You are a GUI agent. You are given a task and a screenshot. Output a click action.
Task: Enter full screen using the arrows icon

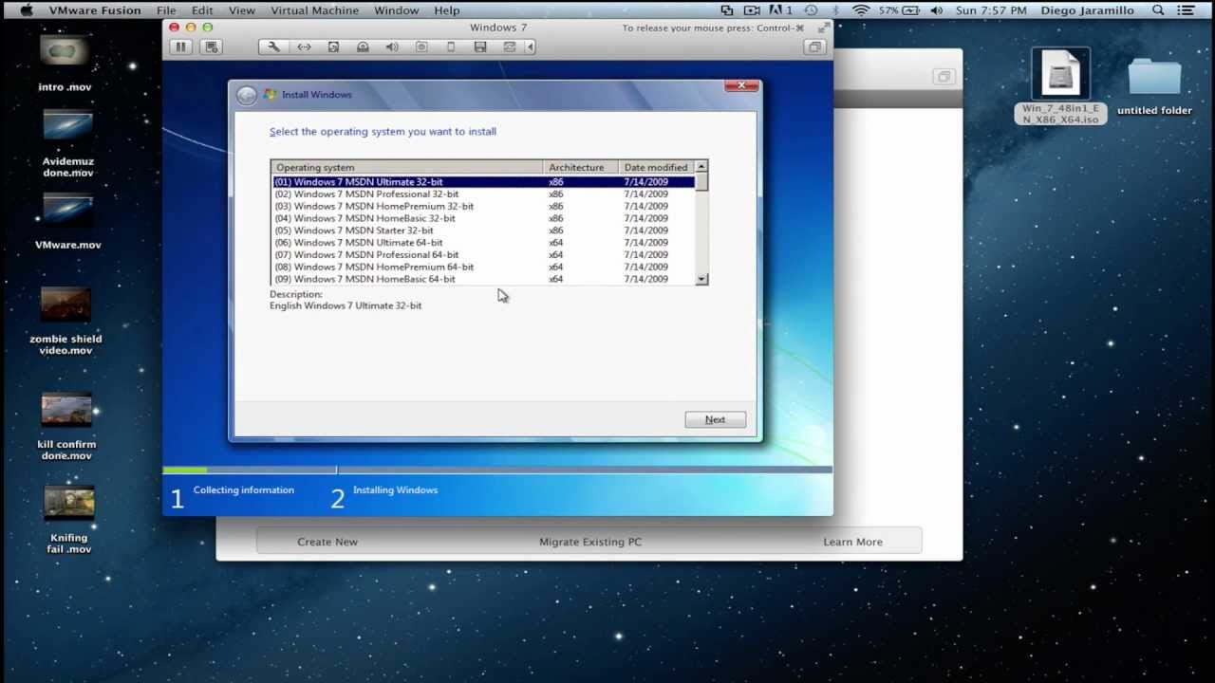point(824,27)
